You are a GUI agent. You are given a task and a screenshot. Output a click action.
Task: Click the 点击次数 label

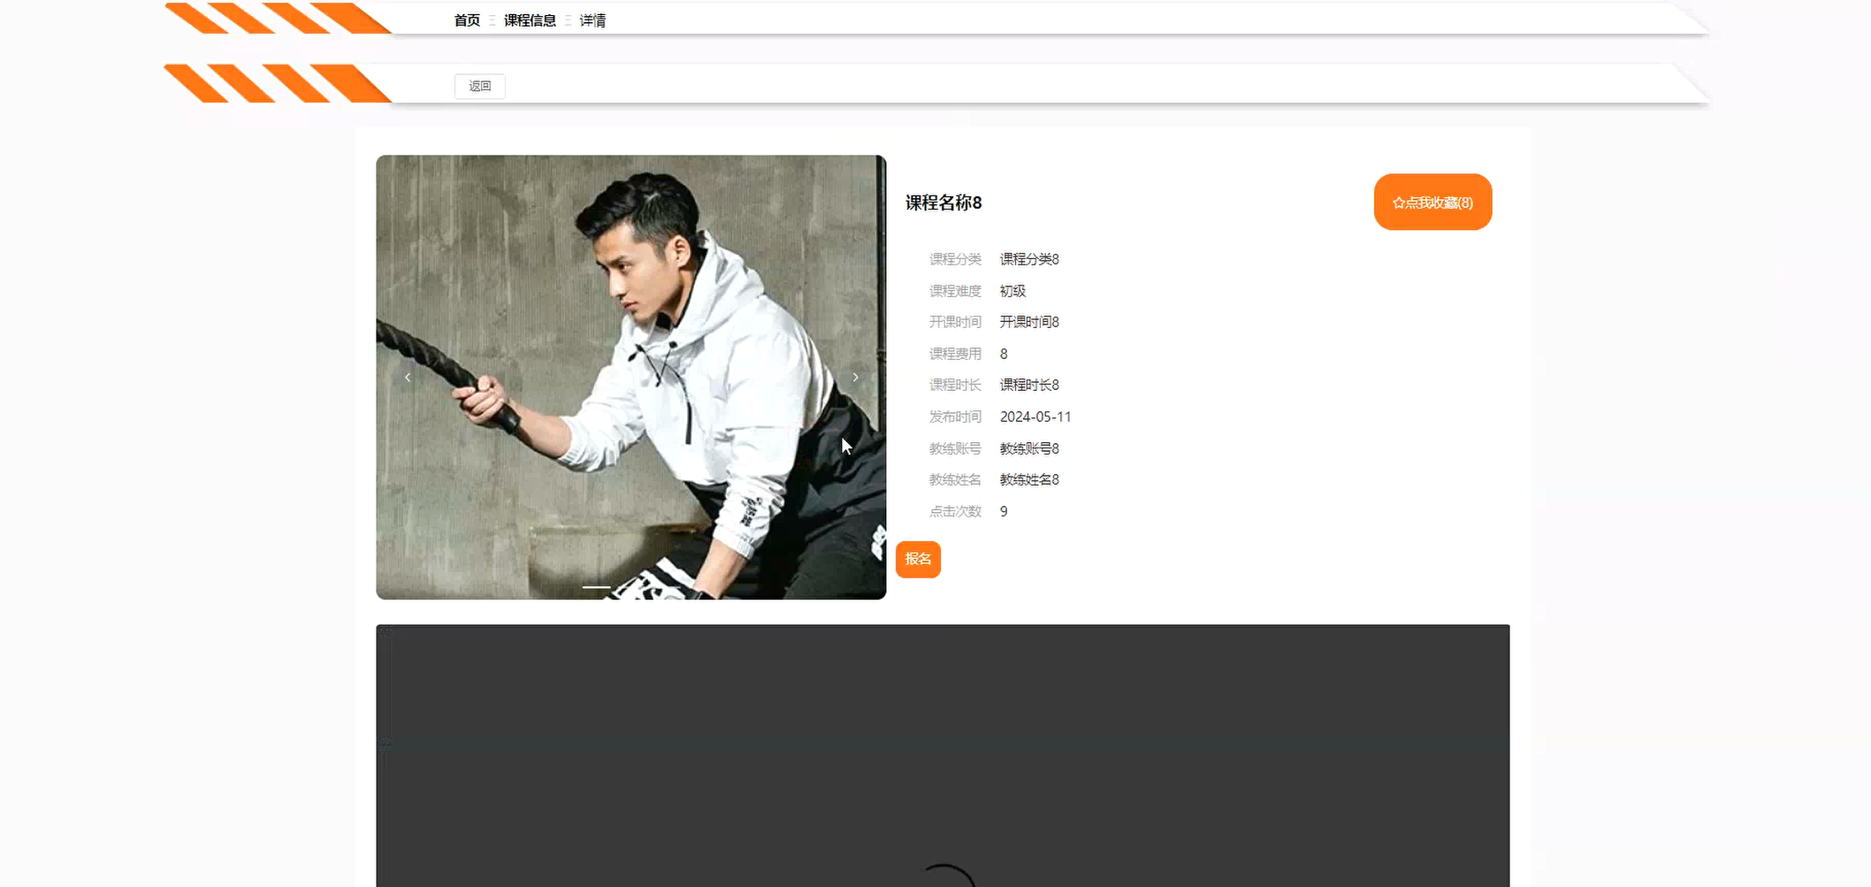coord(955,511)
